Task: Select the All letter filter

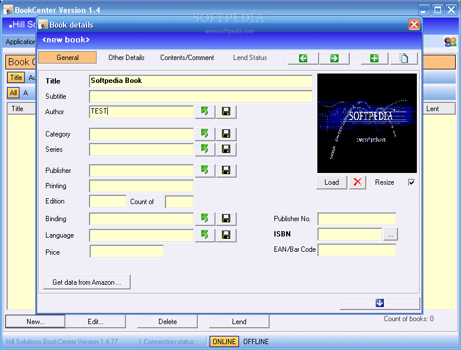Action: 13,93
